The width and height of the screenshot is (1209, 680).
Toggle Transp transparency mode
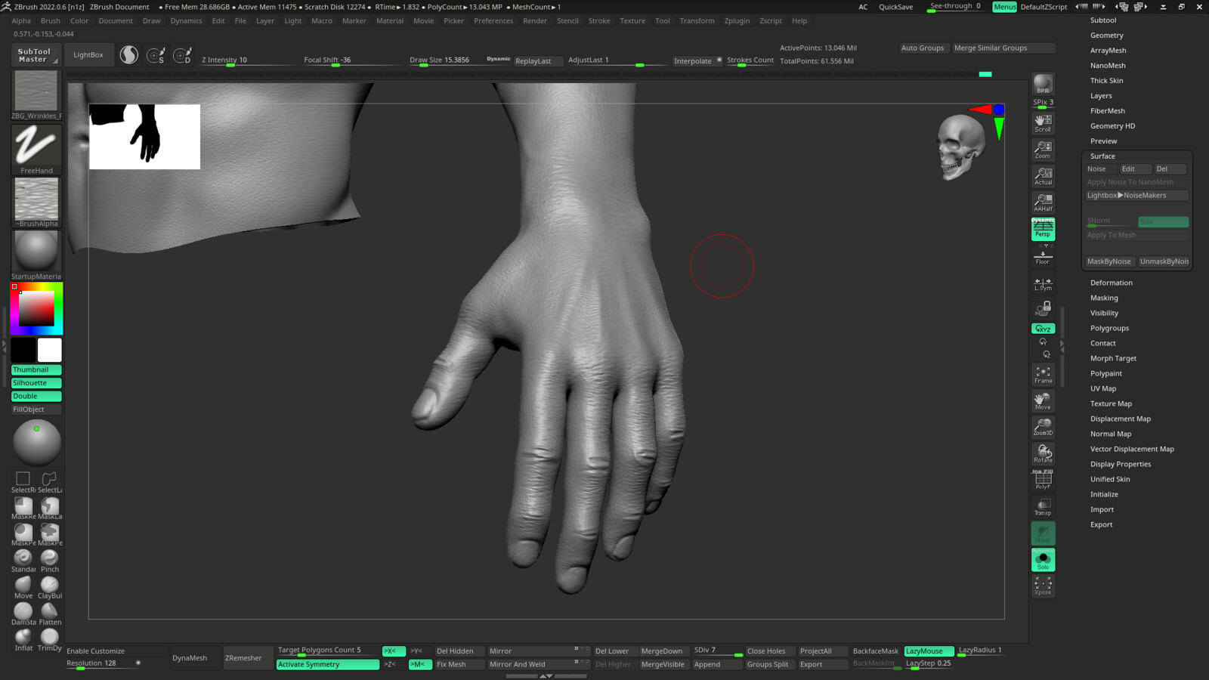(1043, 506)
